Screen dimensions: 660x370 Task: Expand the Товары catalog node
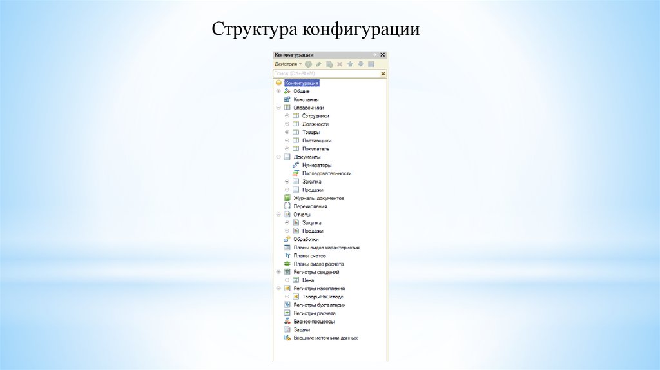(x=287, y=132)
